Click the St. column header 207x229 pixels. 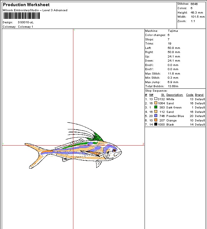[x=163, y=95]
